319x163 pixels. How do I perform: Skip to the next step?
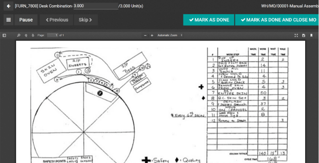coord(85,20)
